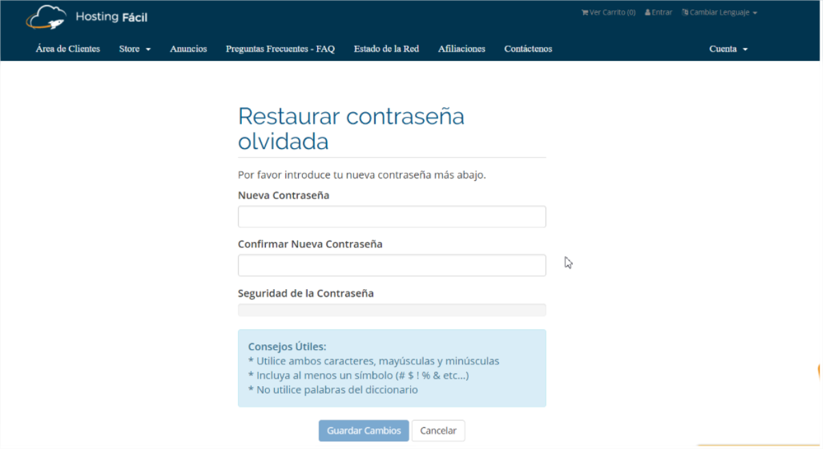This screenshot has height=449, width=823.
Task: Click the Seguridad de la Contraseña label
Action: point(306,293)
